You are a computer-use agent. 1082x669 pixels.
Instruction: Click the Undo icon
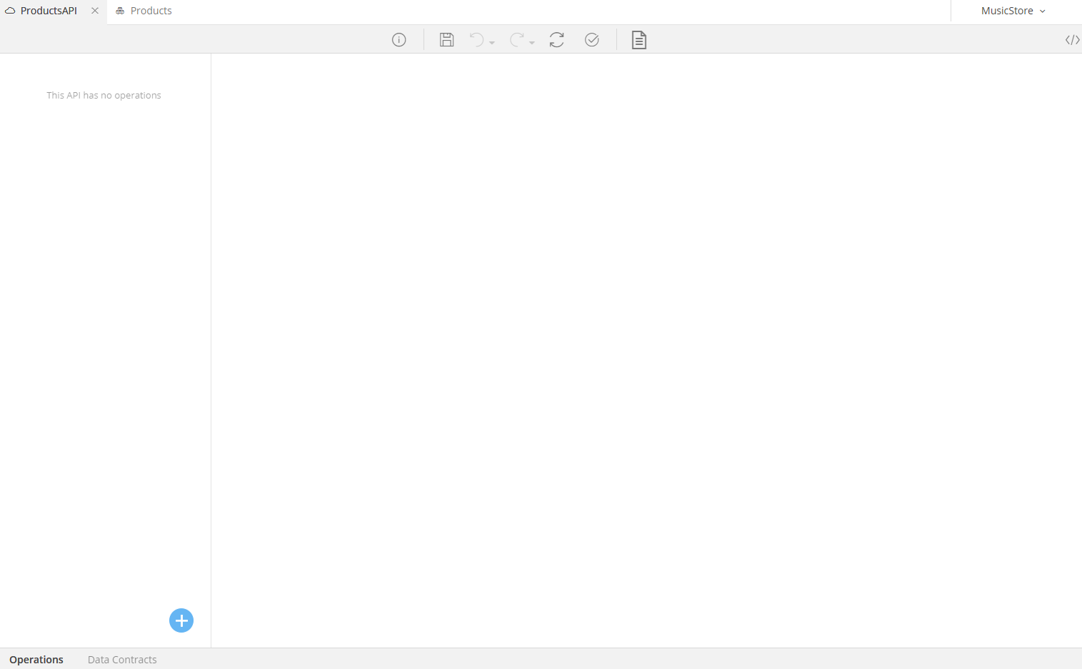478,39
